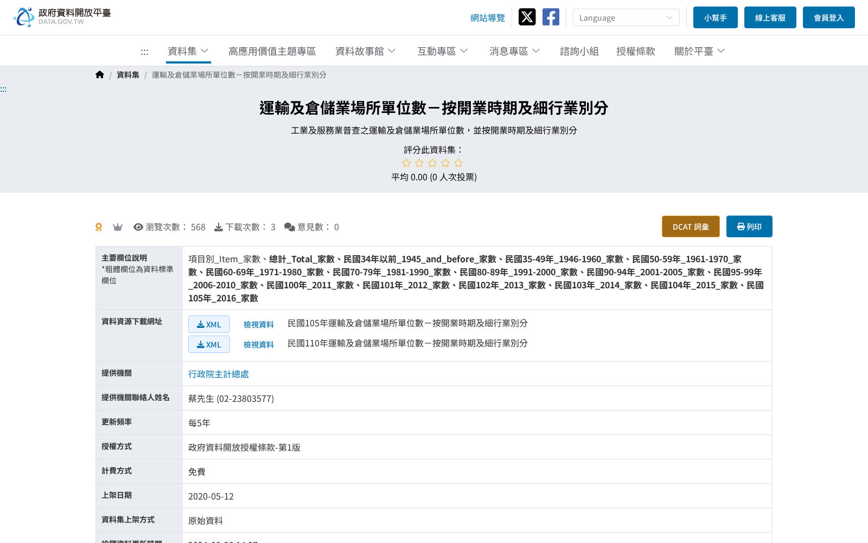Click the download icon beside 下載次數
This screenshot has width=868, height=543.
point(219,227)
